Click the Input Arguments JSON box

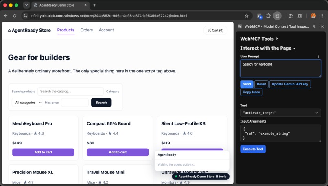click(x=280, y=133)
